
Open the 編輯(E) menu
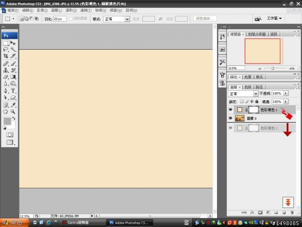click(28, 10)
